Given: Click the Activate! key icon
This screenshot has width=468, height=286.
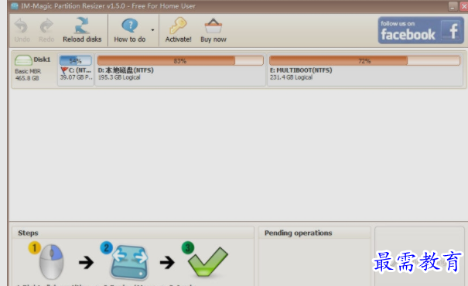Looking at the screenshot, I should coord(178,26).
